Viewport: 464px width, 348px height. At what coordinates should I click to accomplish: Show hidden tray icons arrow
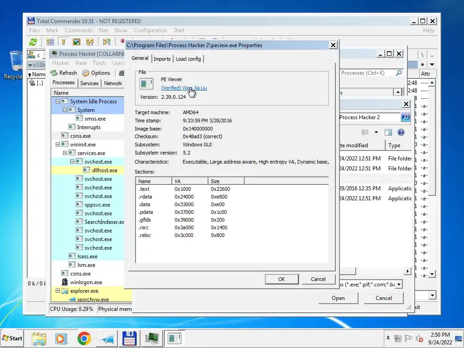388,338
